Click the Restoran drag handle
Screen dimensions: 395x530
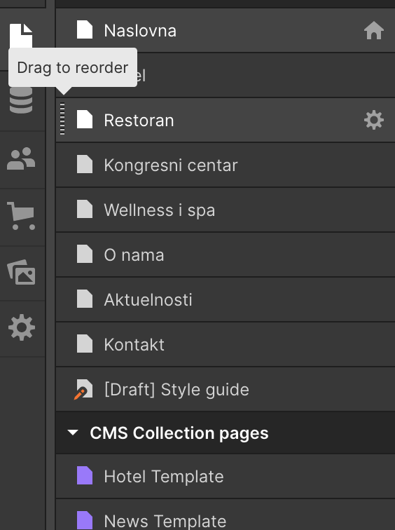pos(62,119)
